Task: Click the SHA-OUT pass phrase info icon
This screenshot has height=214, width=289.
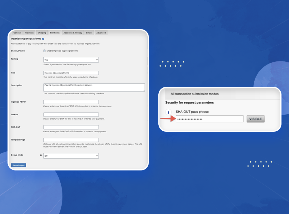Action: tap(168, 112)
